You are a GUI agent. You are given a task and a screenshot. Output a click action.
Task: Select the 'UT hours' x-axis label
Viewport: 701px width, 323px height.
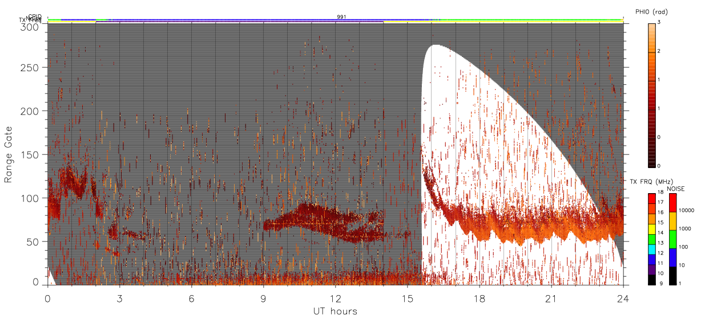tap(335, 311)
